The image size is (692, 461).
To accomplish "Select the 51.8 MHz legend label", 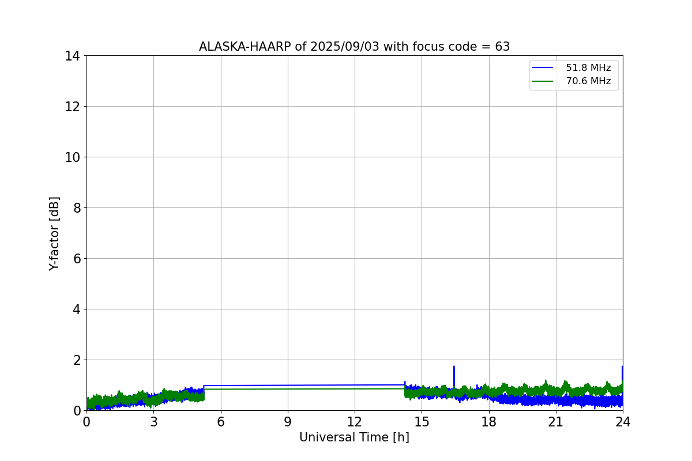I will click(588, 68).
